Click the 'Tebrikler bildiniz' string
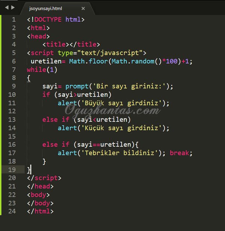The width and height of the screenshot is (225, 231). [120, 153]
